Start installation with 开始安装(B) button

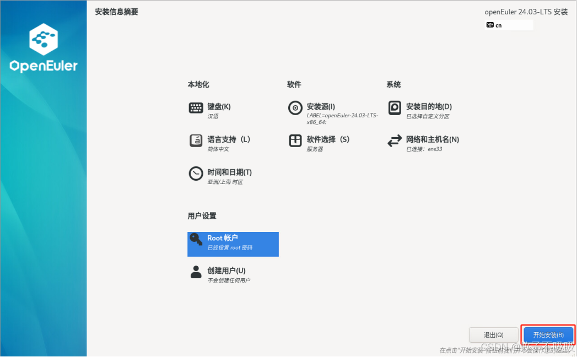coord(548,335)
